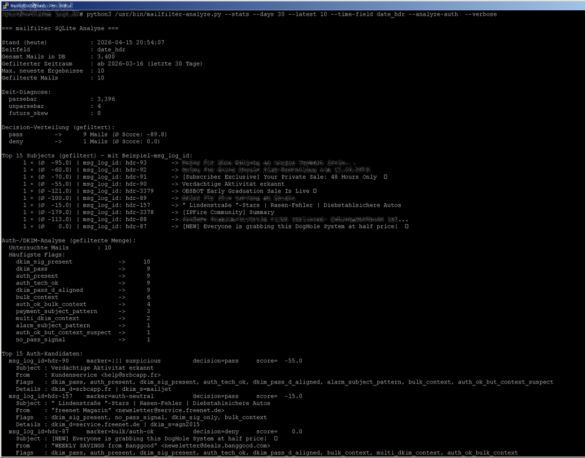
Task: Click 'payment_subject_pattern' flag row
Action: pyautogui.click(x=83, y=311)
